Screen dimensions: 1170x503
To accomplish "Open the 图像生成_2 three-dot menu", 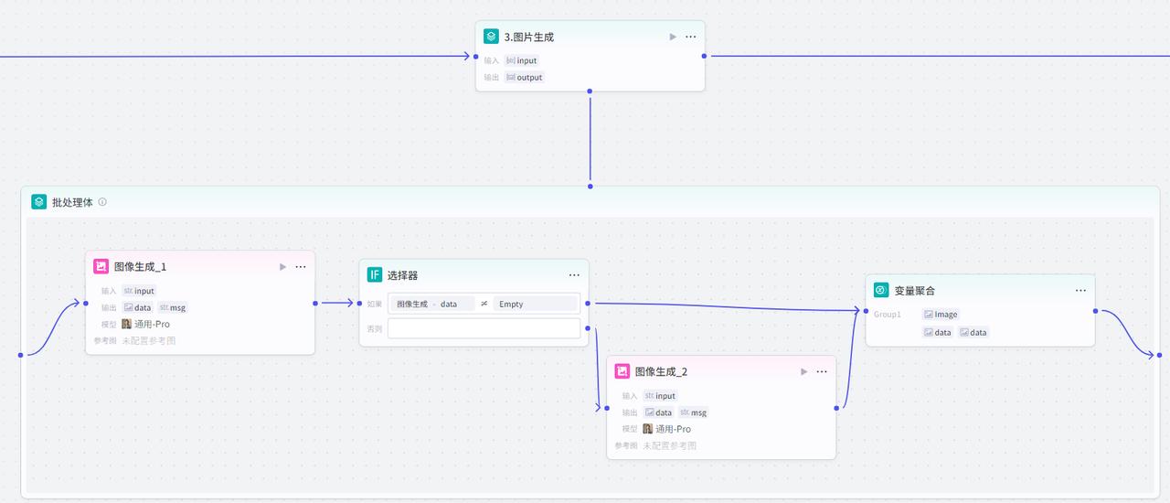I will pyautogui.click(x=822, y=371).
